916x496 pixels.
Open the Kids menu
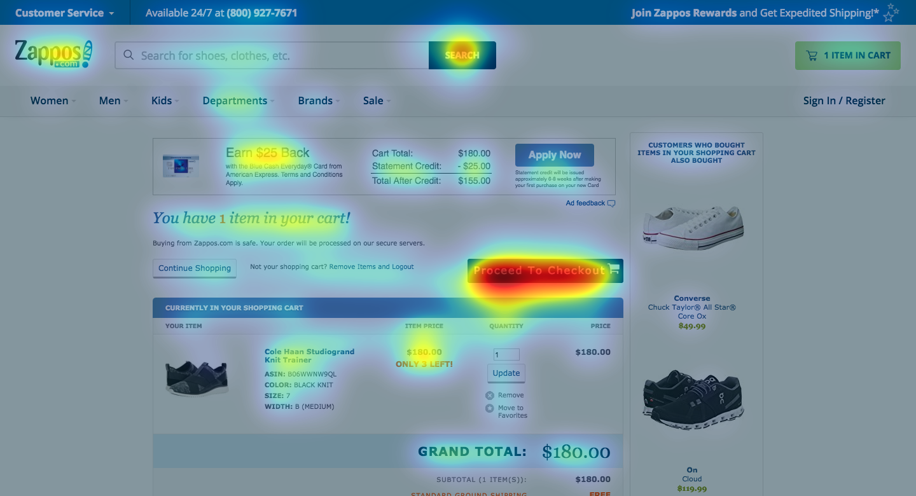165,100
